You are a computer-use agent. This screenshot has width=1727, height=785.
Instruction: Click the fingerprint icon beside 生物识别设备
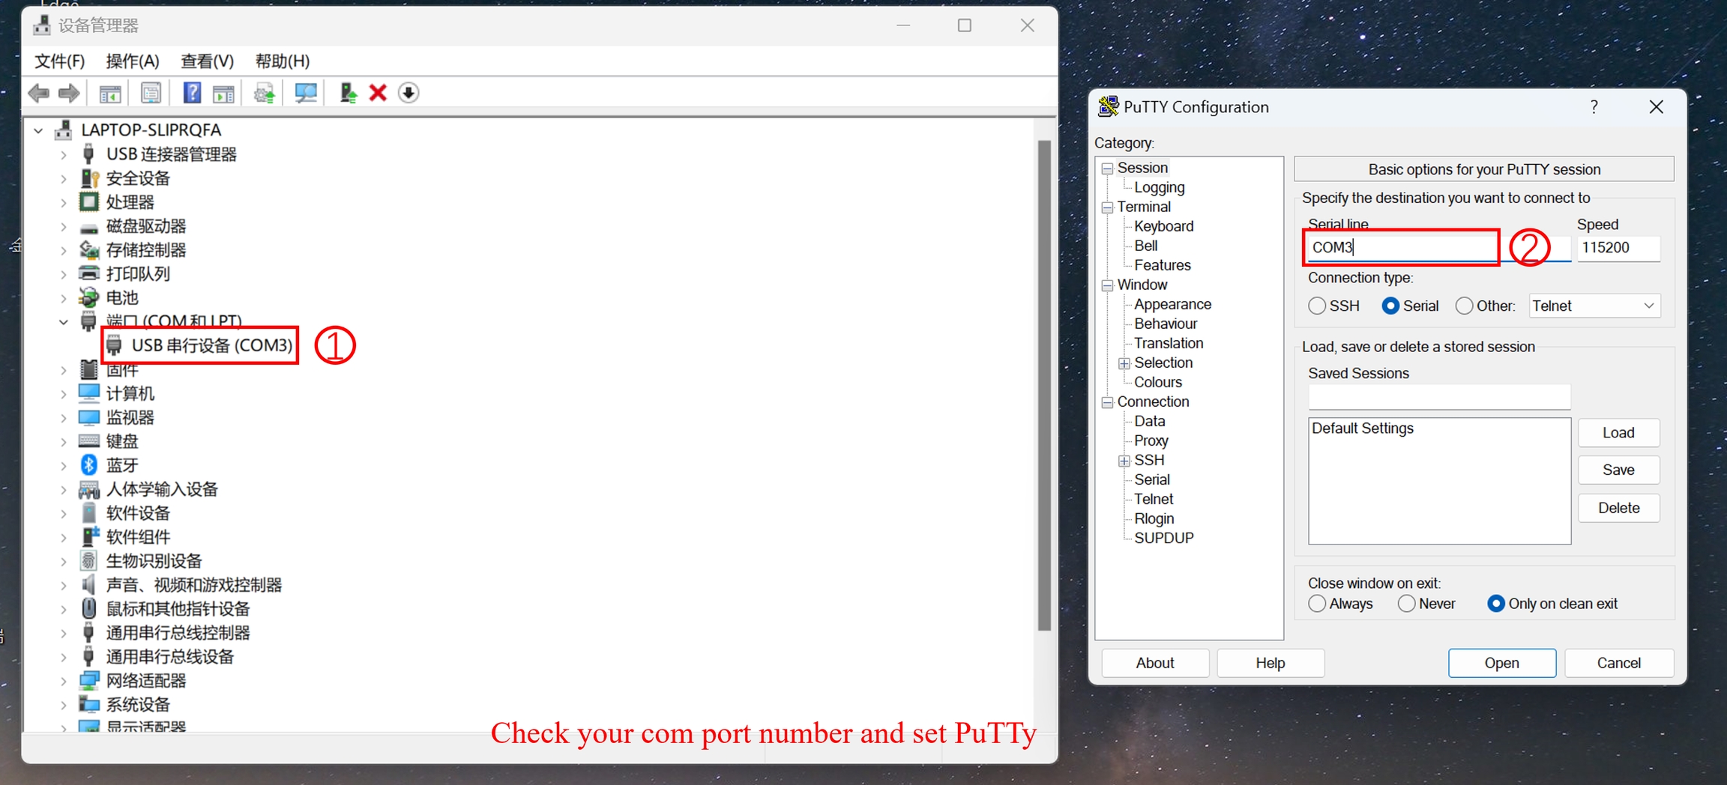coord(89,560)
